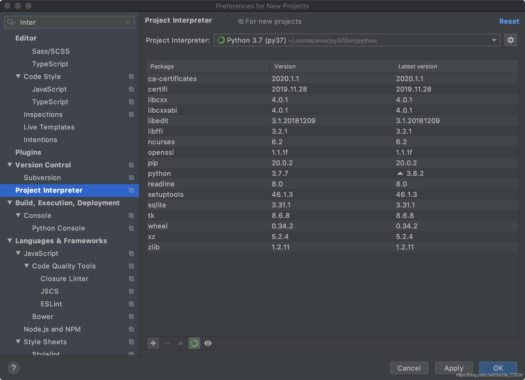Screen dimensions: 525x380
Task: Collapse Build, Execution, Deployment section
Action: [10, 203]
